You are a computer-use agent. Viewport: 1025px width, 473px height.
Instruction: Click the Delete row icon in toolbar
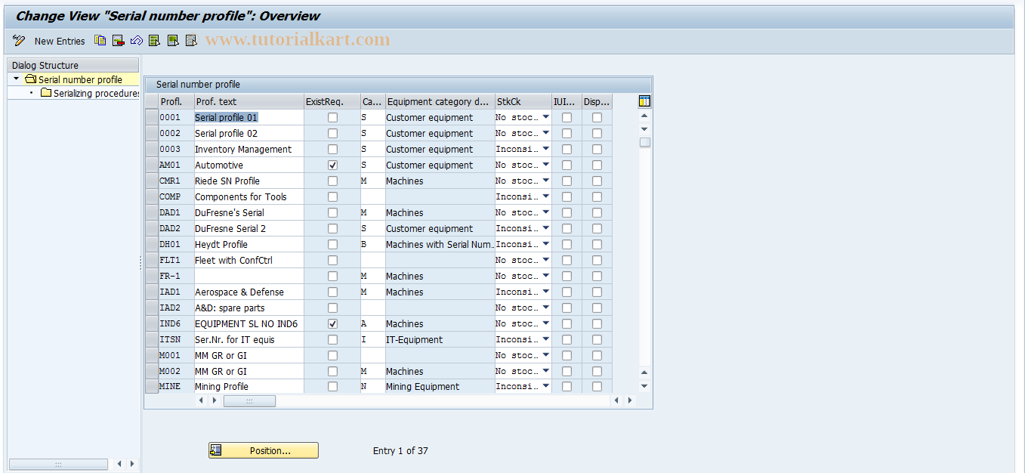click(119, 41)
